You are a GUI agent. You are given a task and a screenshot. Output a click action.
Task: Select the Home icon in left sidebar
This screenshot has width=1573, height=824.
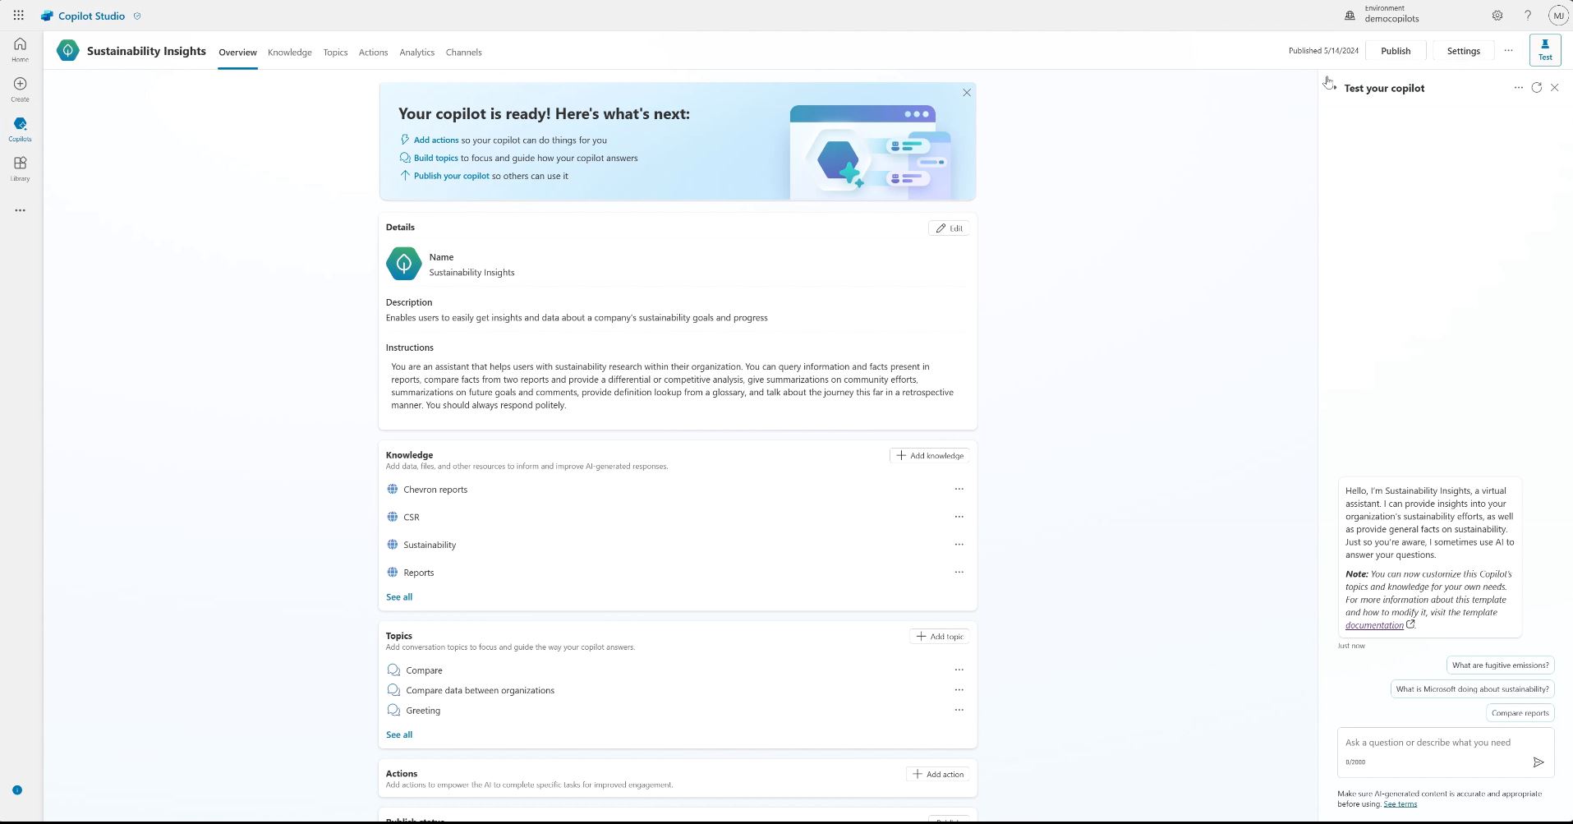19,48
